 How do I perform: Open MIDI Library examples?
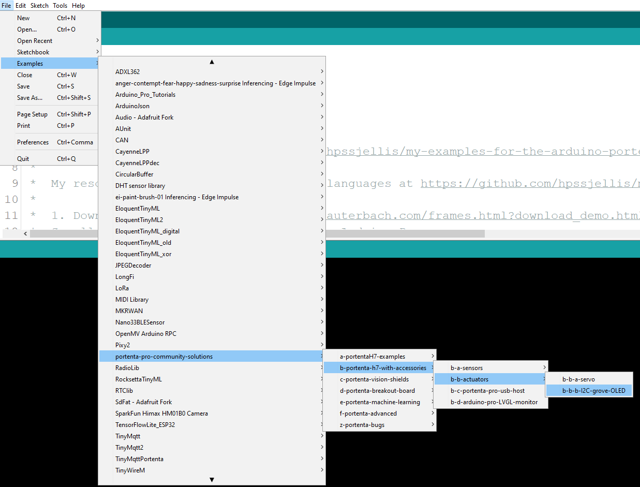[x=212, y=300]
